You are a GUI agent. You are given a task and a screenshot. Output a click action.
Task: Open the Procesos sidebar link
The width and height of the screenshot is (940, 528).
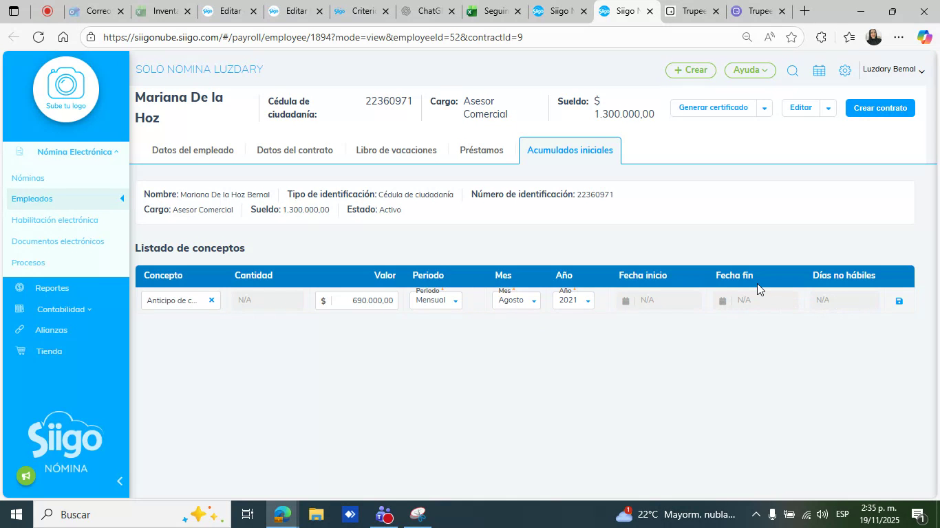28,263
